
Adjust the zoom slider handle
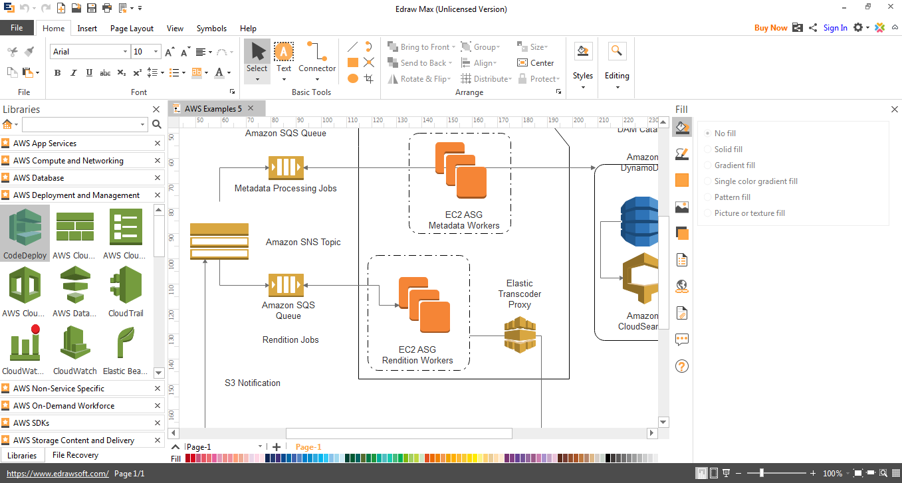[762, 474]
